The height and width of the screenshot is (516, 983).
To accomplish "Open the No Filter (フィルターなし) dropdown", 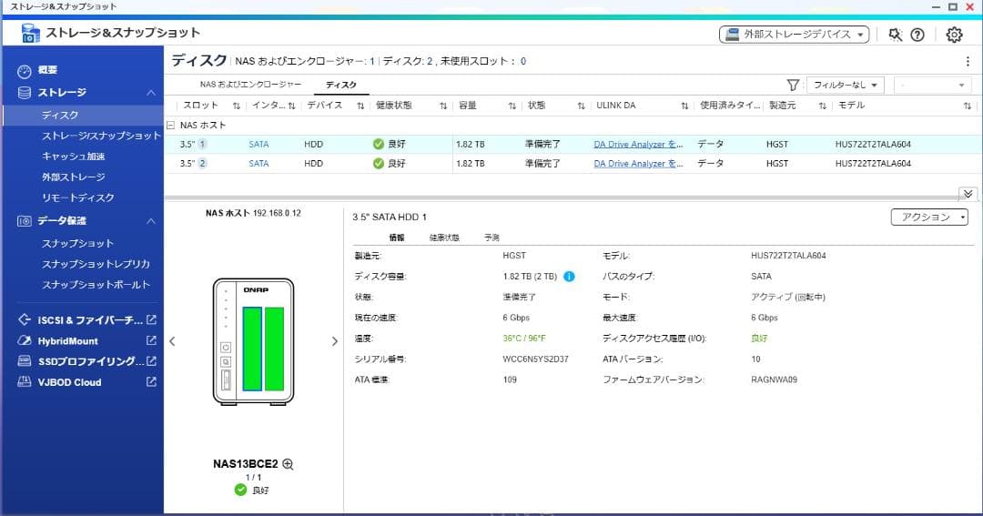I will (x=845, y=85).
